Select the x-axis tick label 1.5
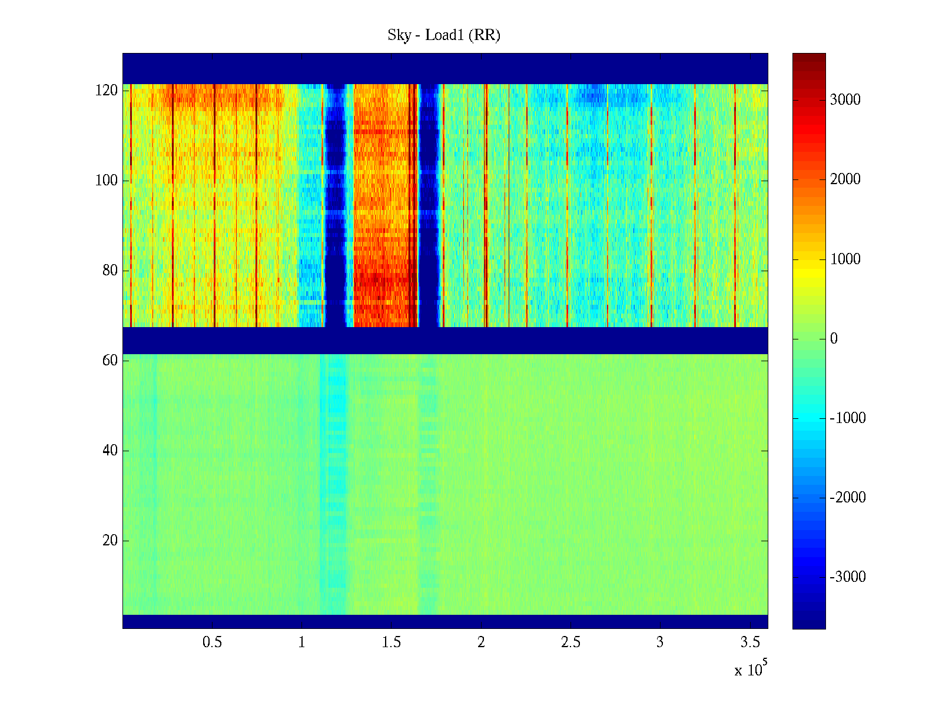The image size is (942, 706). click(x=392, y=642)
